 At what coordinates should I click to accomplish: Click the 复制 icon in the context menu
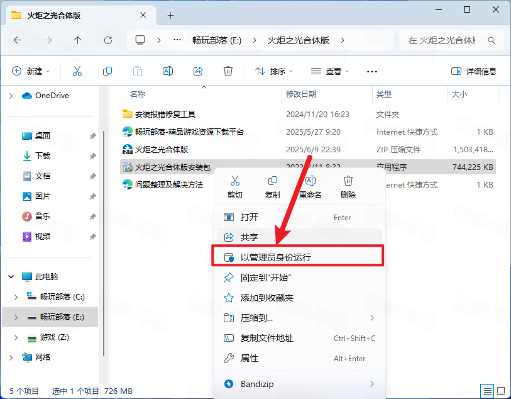pos(272,181)
